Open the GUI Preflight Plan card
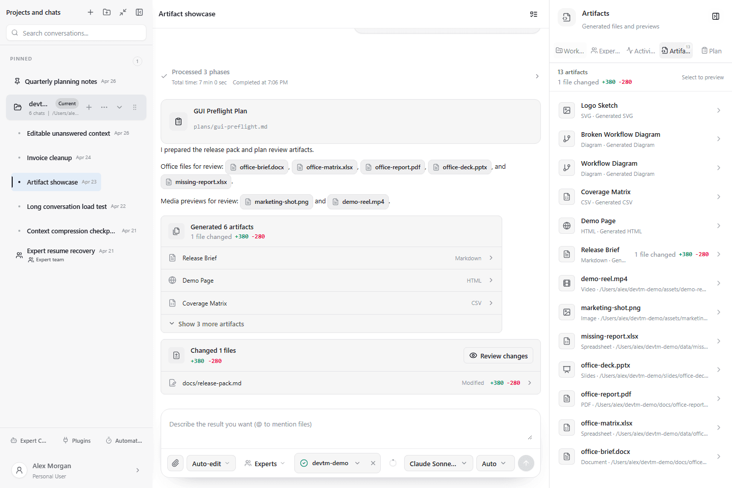Viewport: 732px width, 488px height. 350,121
